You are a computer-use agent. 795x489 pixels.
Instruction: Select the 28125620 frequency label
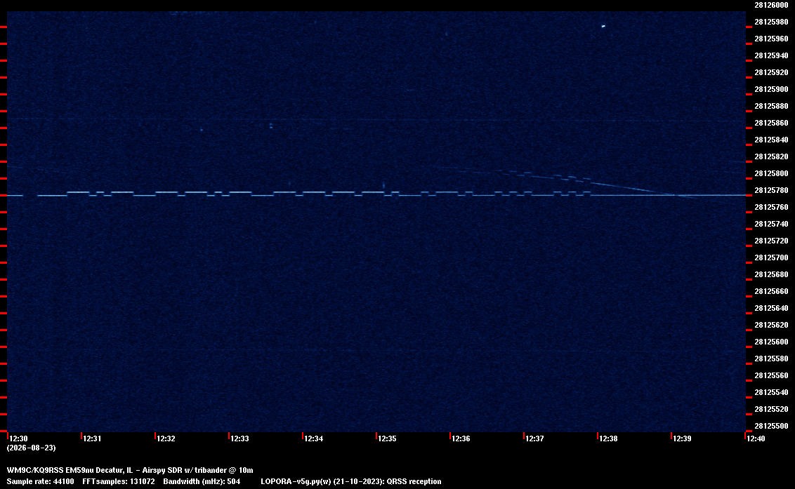coord(771,325)
